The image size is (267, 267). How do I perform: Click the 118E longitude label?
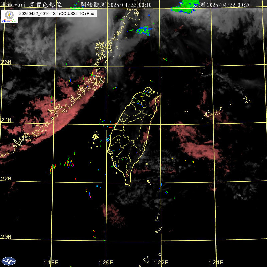pyautogui.click(x=51, y=262)
